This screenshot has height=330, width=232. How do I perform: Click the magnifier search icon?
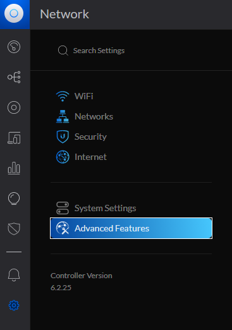pyautogui.click(x=63, y=51)
